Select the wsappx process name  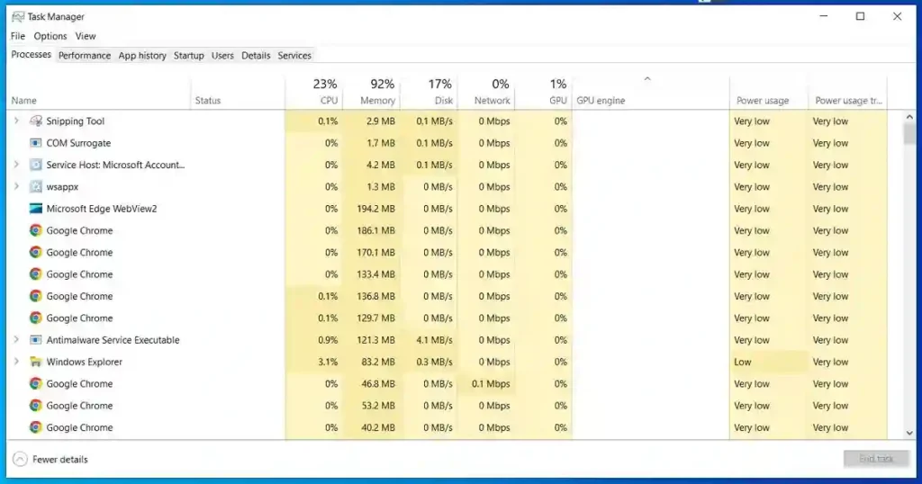(62, 187)
